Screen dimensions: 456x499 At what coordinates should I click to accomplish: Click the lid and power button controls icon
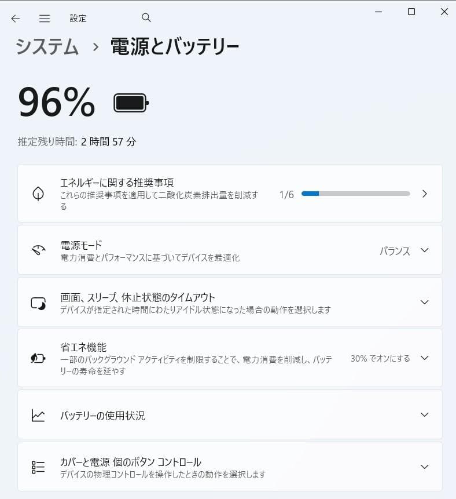point(38,467)
